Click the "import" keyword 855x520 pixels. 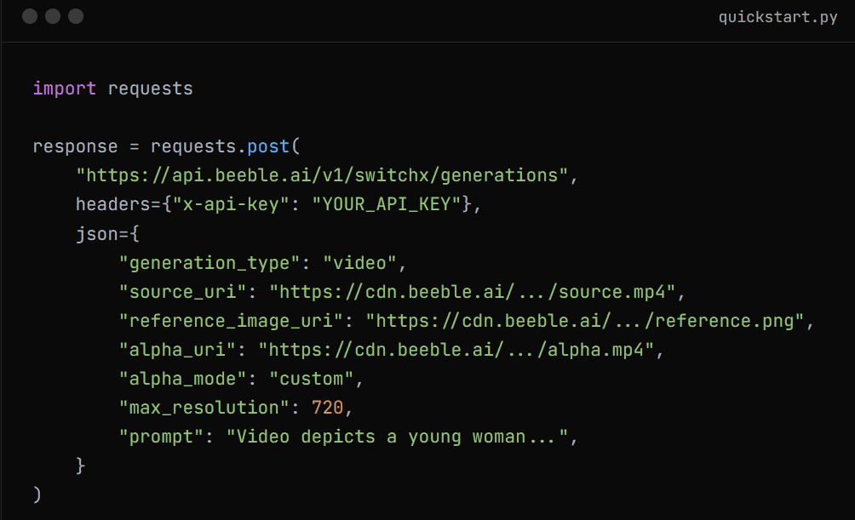[65, 89]
